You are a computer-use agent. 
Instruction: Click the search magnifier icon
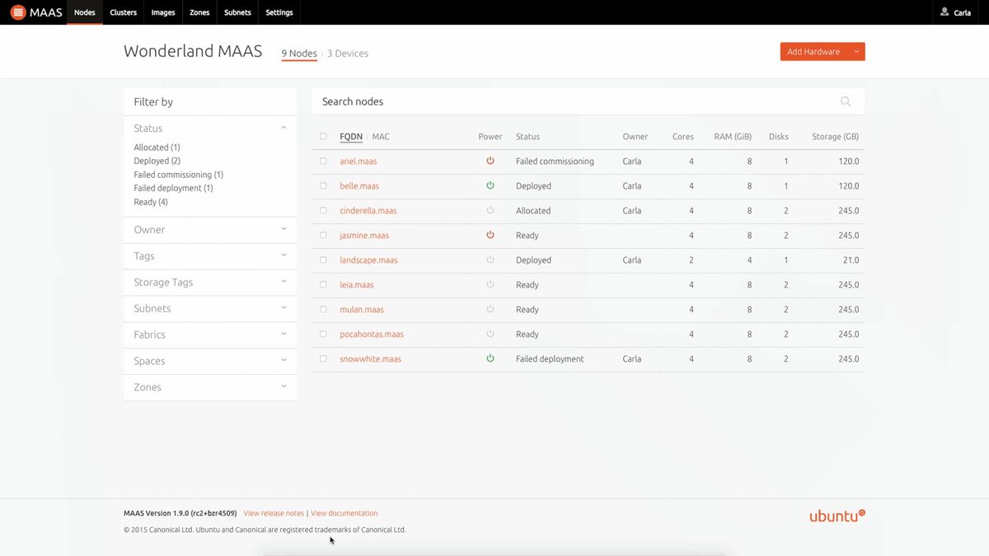tap(846, 101)
